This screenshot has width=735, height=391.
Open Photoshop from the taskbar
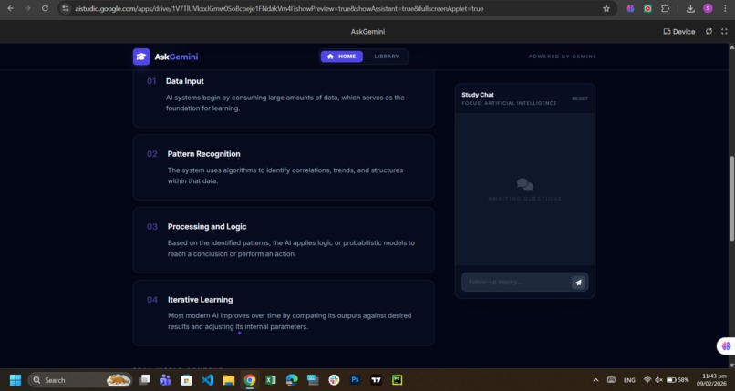[x=355, y=380]
